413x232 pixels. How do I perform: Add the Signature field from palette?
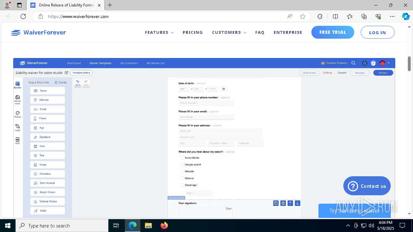point(47,137)
